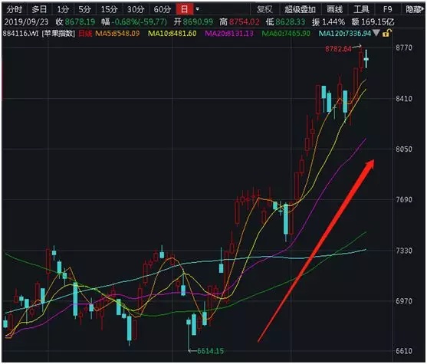Click the 8782.64 high price marker
Screen dimensions: 427x364
(338, 49)
